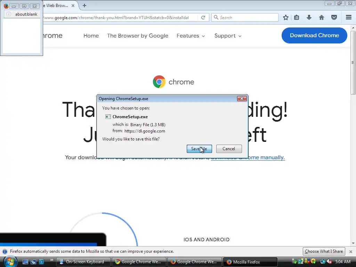Screen dimensions: 356x267
Task: Open the Firefox hamburger menu
Action: (349, 17)
